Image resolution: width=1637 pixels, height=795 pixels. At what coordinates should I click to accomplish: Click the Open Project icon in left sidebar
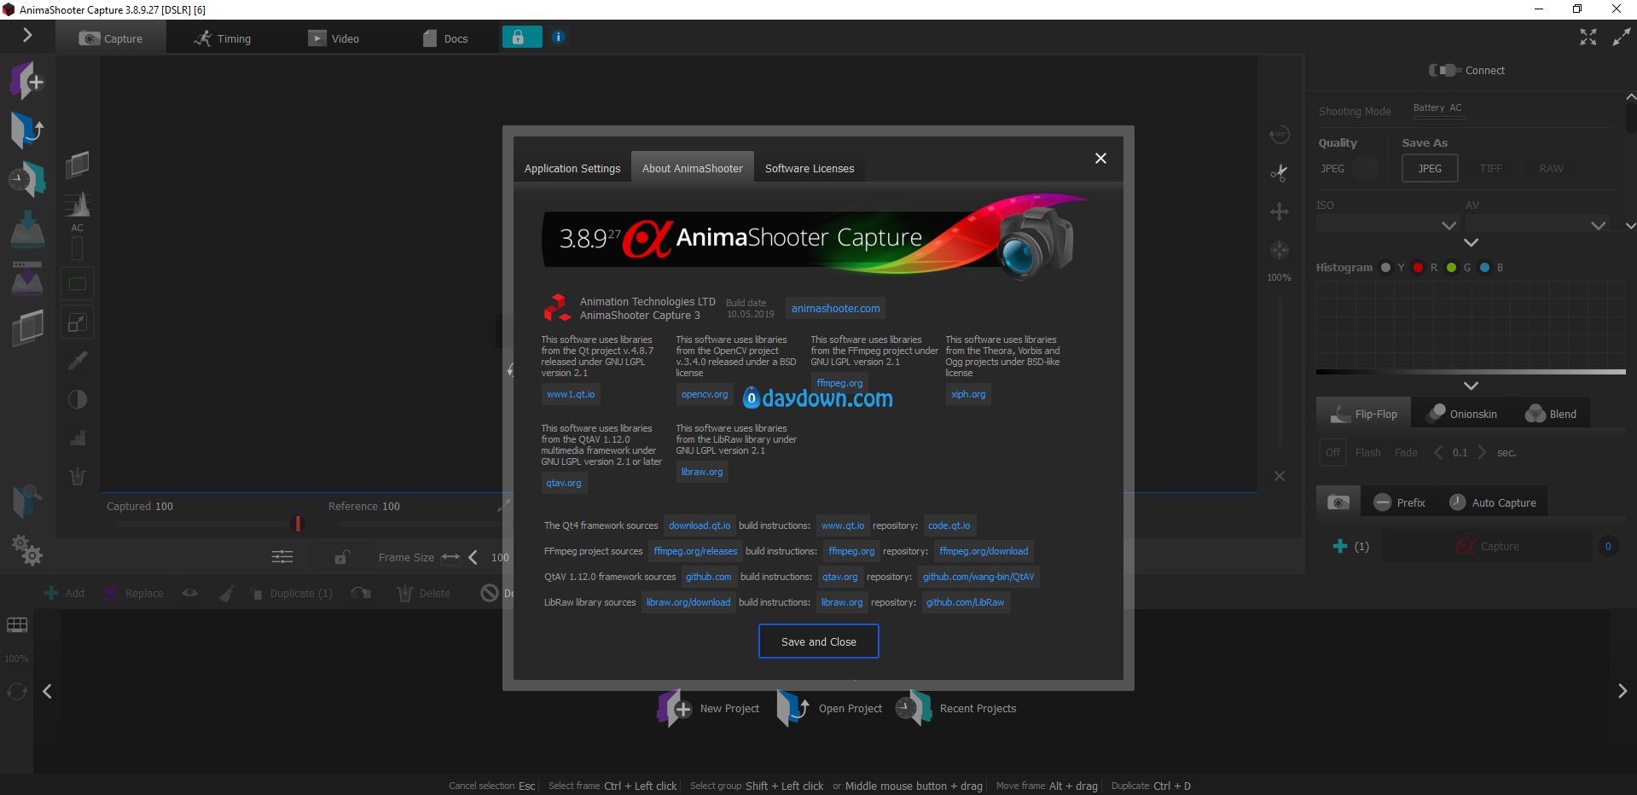tap(26, 131)
